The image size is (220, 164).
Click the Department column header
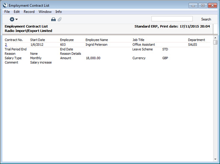(197, 40)
